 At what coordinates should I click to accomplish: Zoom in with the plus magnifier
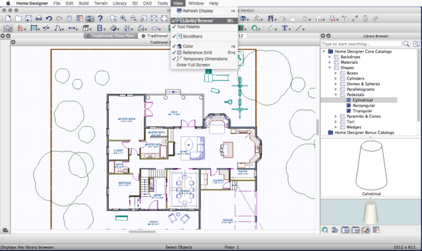pos(123,18)
